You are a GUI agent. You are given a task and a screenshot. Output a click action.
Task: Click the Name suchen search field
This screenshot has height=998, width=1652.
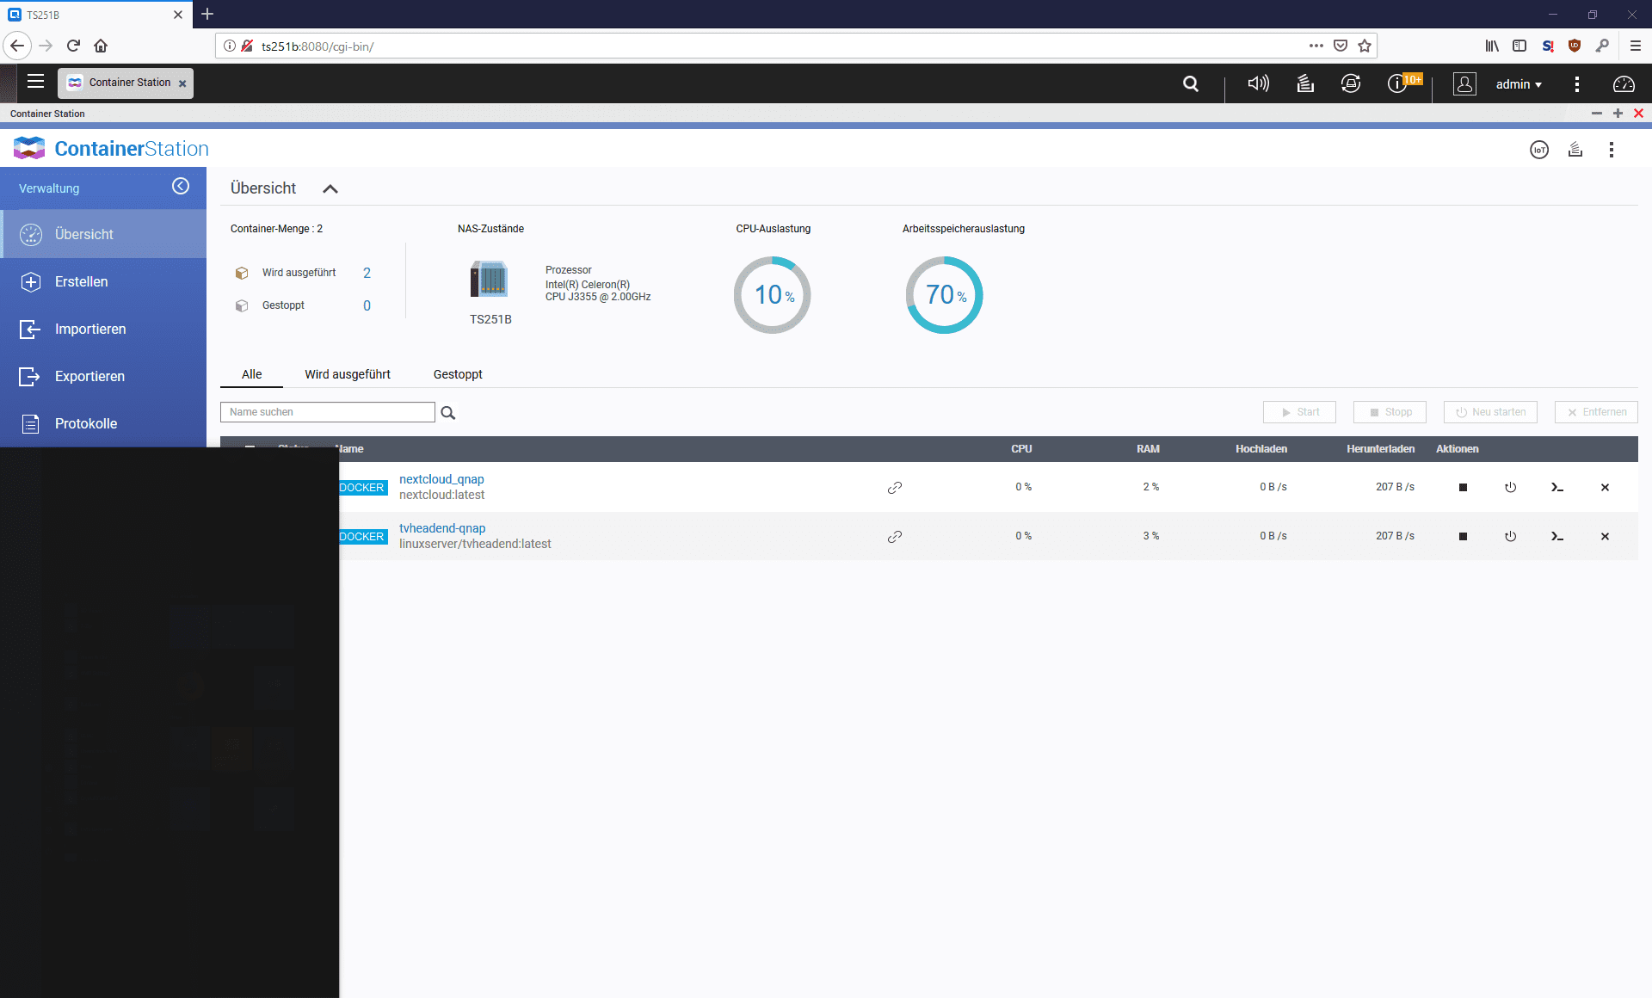coord(327,412)
